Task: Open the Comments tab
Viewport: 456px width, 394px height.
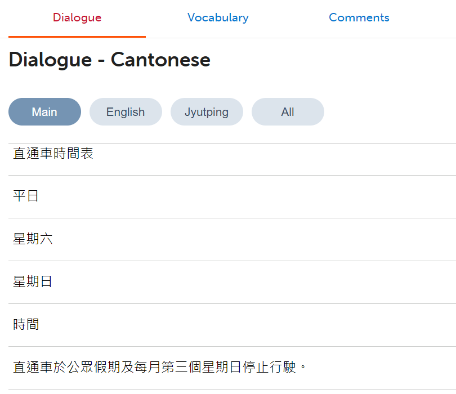Action: 359,17
